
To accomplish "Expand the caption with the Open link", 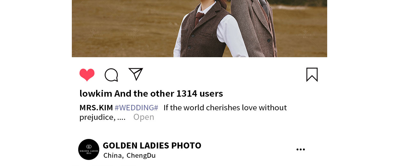I will tap(144, 117).
